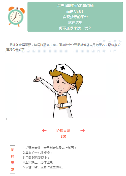This screenshot has width=126, height=176.
Task: Click requirement 3 about 年龄30周岁以下
Action: coord(36,158)
